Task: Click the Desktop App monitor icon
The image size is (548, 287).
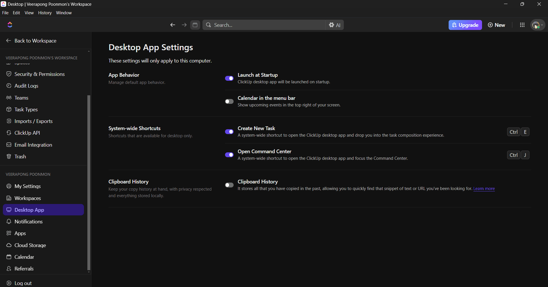Action: (x=9, y=210)
